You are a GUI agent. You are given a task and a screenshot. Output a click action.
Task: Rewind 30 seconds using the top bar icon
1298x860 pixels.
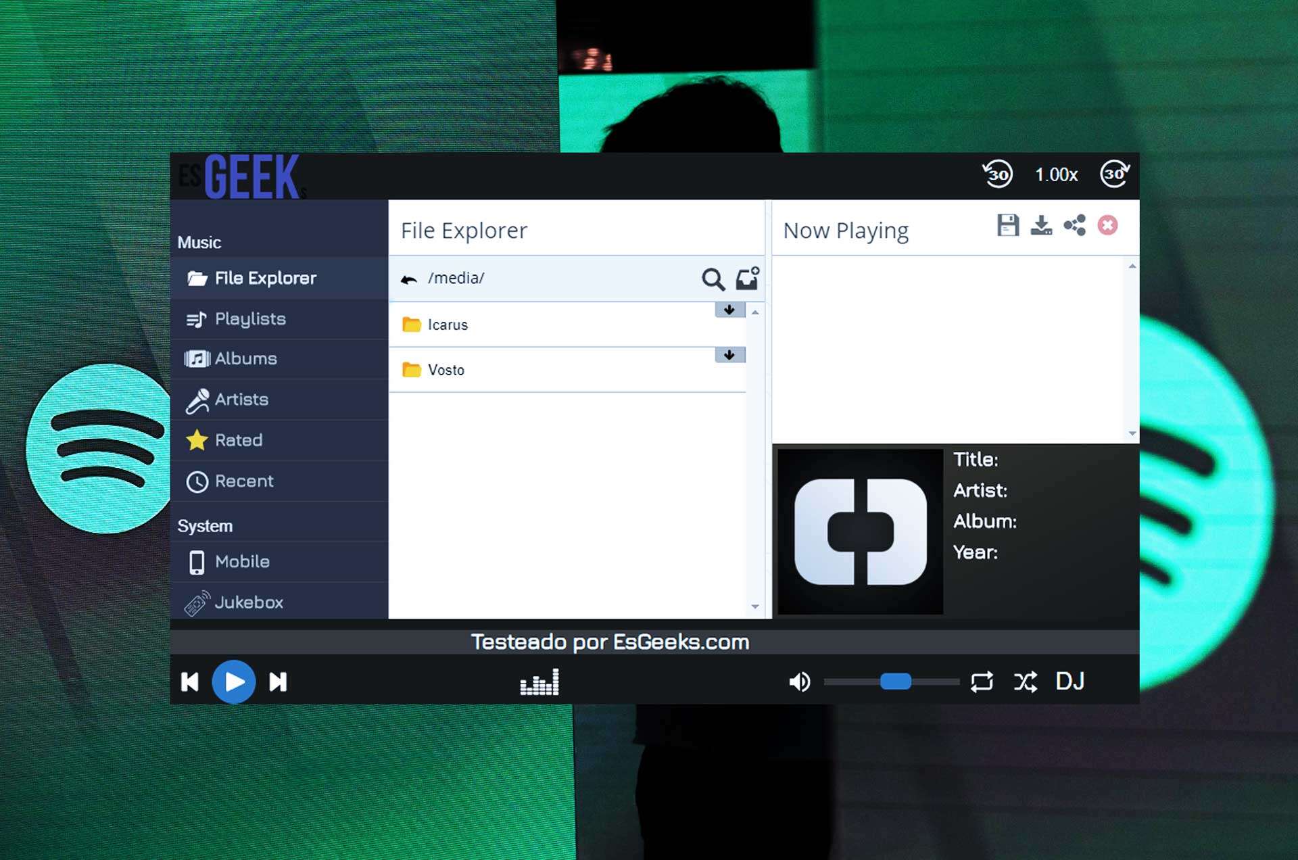tap(997, 174)
